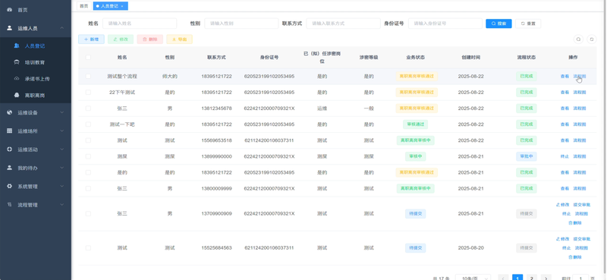The height and width of the screenshot is (280, 607).
Task: Go to previous page with left arrow
Action: [503, 278]
